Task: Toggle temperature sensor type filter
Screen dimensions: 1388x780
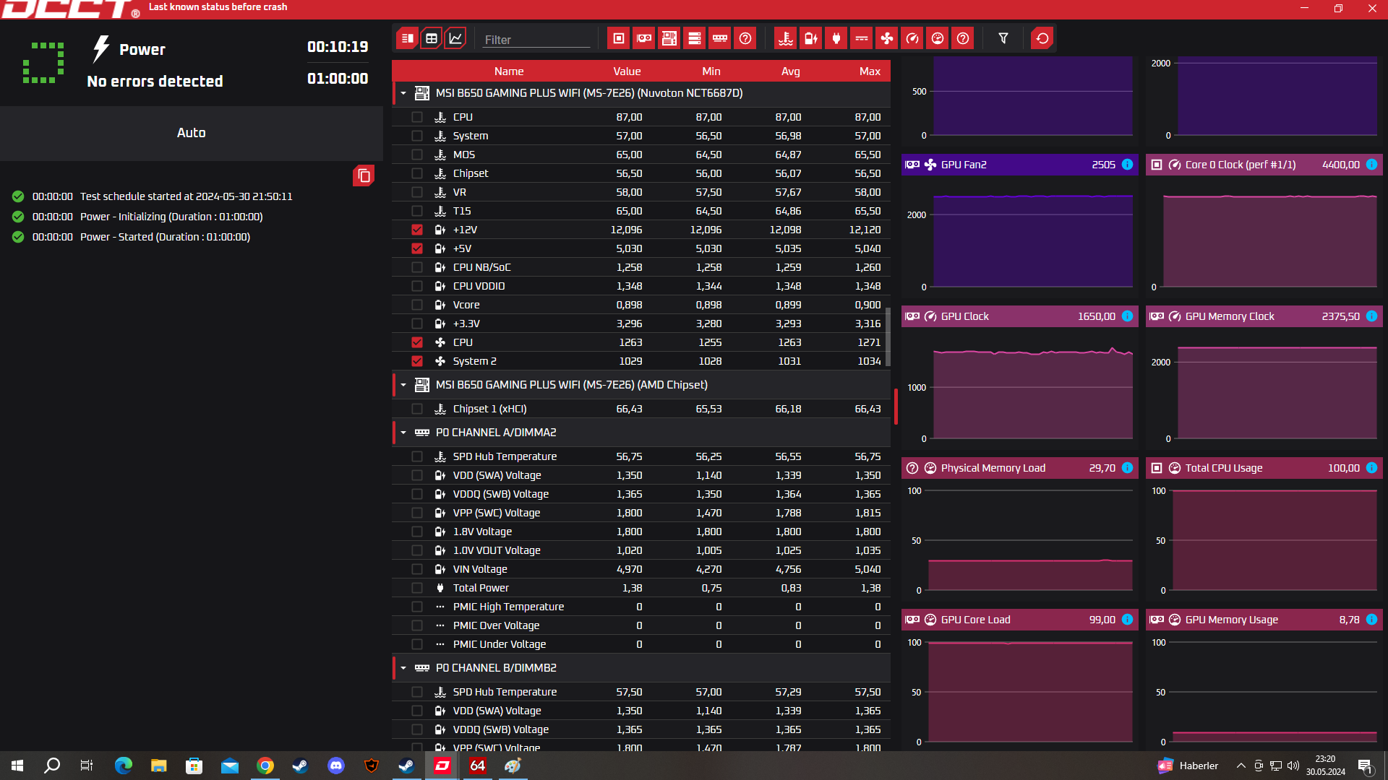Action: [x=786, y=38]
